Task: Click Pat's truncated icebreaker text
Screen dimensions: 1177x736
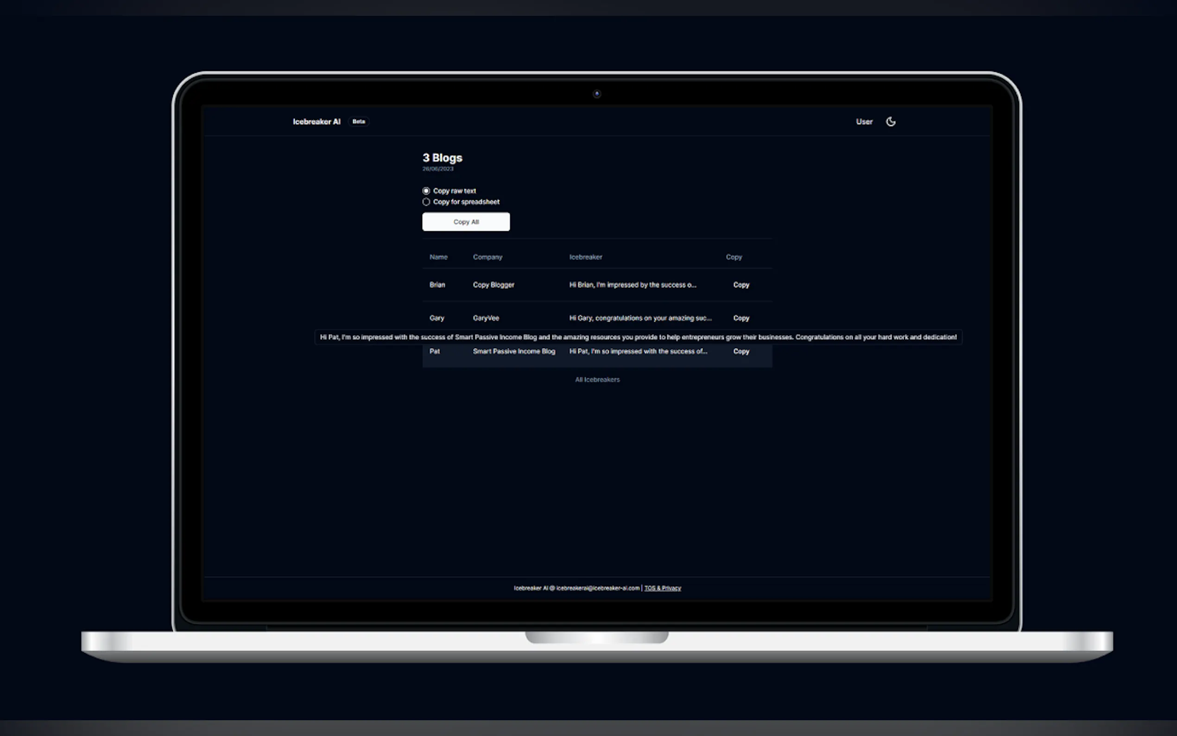Action: pos(638,351)
